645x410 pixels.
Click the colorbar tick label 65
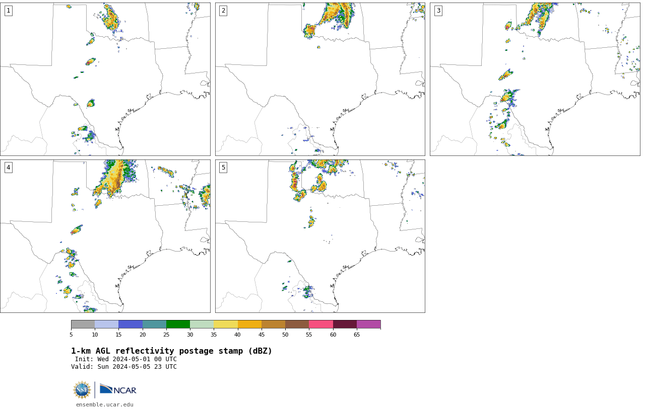click(x=357, y=335)
